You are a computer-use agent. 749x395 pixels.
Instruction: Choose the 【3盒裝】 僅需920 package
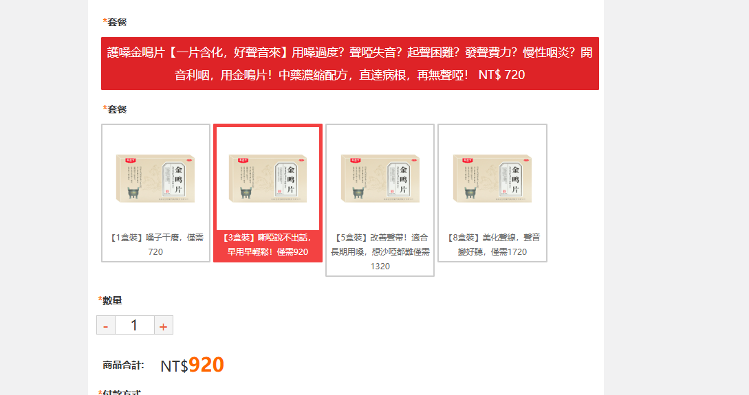(268, 193)
